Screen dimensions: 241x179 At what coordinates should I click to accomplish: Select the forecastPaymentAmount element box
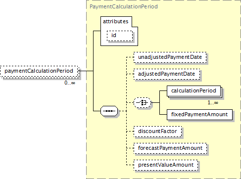tap(170, 148)
